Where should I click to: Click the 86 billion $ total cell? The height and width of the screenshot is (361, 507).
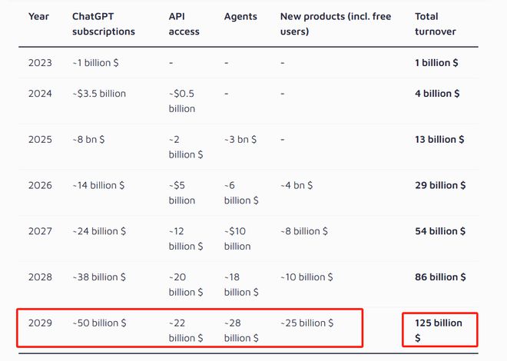(440, 277)
